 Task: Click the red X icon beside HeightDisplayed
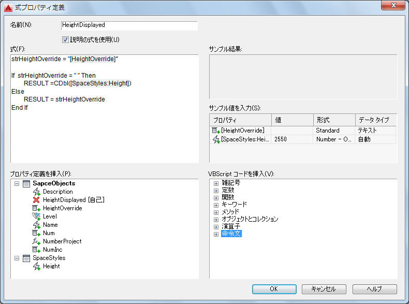pos(36,200)
